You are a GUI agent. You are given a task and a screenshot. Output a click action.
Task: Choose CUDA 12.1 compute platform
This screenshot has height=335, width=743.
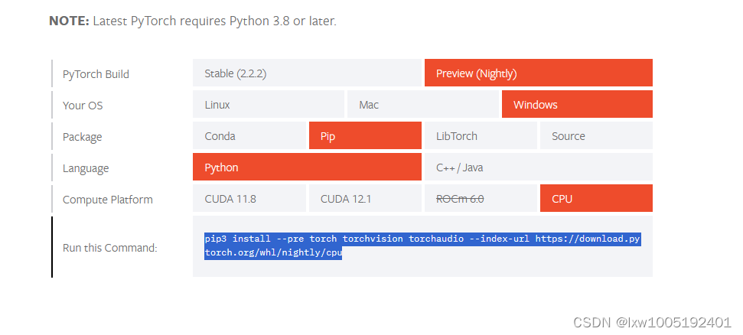(365, 198)
